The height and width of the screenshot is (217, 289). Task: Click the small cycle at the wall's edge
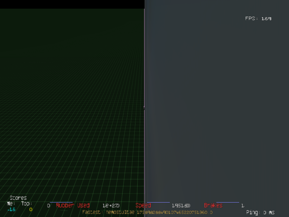click(144, 107)
